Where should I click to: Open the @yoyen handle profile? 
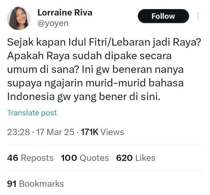(53, 23)
